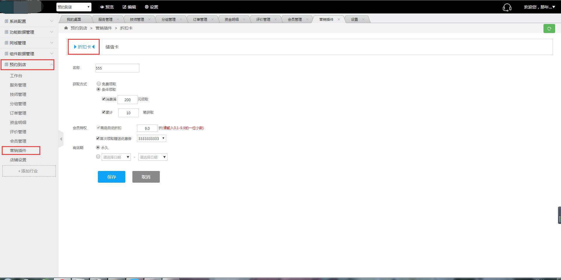Select the 免费领取 radio button

tap(99, 84)
